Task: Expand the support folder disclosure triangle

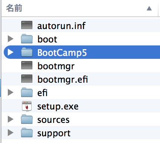Action: [x=10, y=133]
